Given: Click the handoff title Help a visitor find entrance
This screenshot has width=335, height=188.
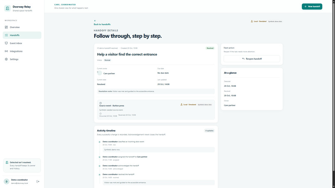Looking at the screenshot, I should (x=127, y=54).
